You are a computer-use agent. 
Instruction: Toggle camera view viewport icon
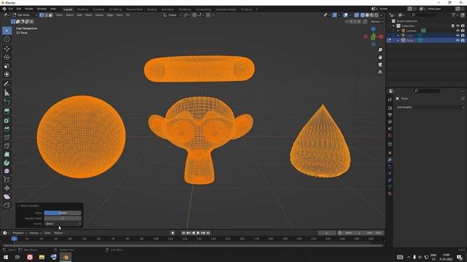(x=380, y=65)
